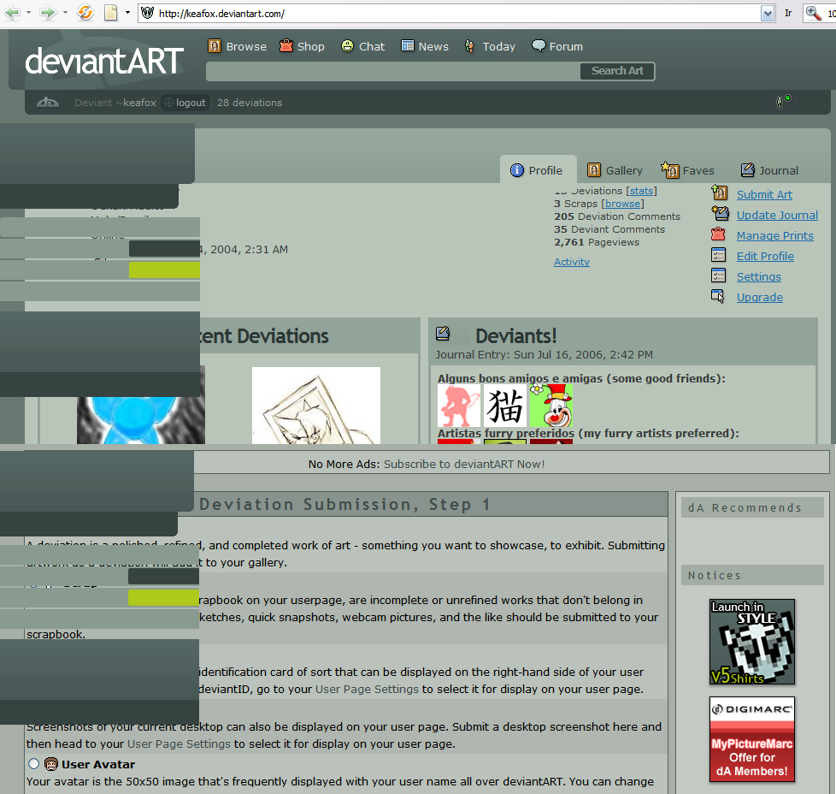836x794 pixels.
Task: Click the User Avatar monkey face icon
Action: pos(51,764)
